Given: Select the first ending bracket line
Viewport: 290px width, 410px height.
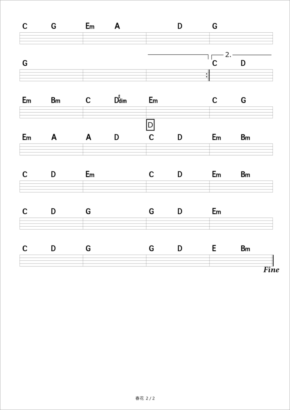Looking at the screenshot, I should tap(178, 55).
